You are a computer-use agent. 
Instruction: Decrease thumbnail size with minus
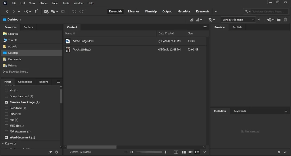[x=126, y=152]
